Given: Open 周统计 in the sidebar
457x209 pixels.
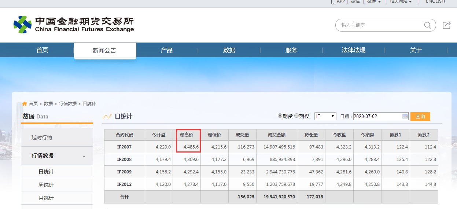Looking at the screenshot, I should click(x=46, y=185).
